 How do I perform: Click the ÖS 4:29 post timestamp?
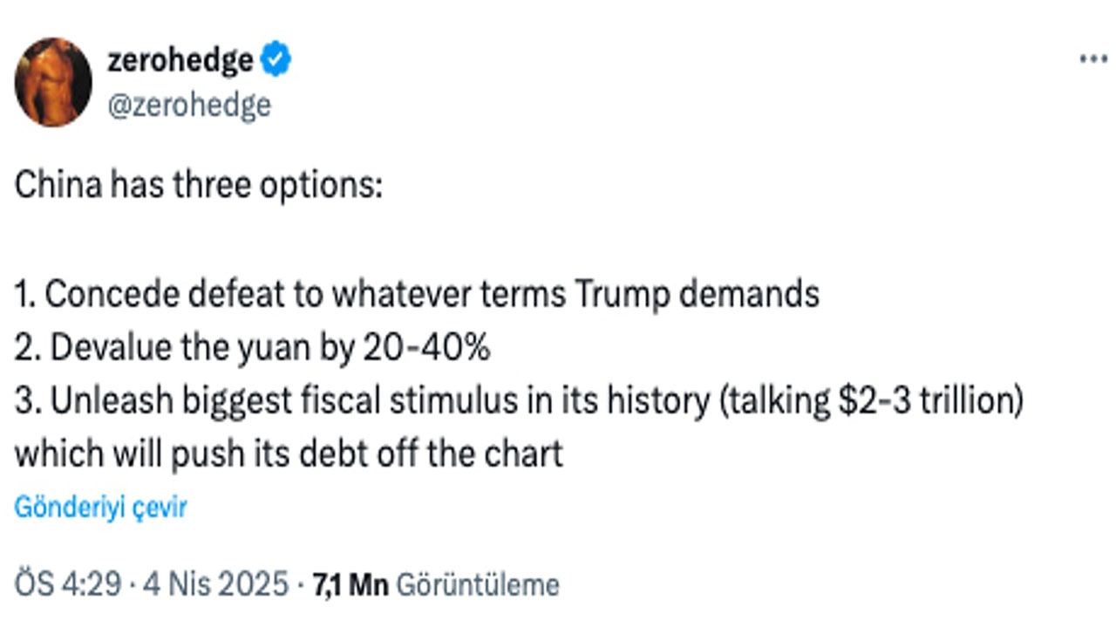[67, 584]
